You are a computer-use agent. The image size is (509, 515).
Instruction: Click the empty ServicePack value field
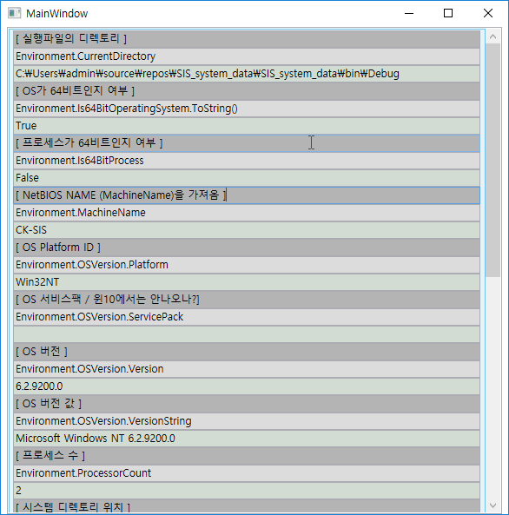(247, 334)
